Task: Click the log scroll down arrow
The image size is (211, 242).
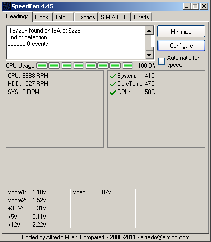Action: tap(149, 55)
